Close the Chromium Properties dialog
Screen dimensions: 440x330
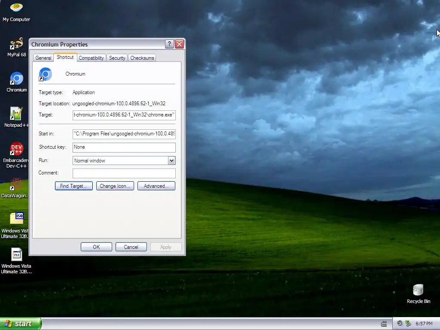pyautogui.click(x=179, y=44)
